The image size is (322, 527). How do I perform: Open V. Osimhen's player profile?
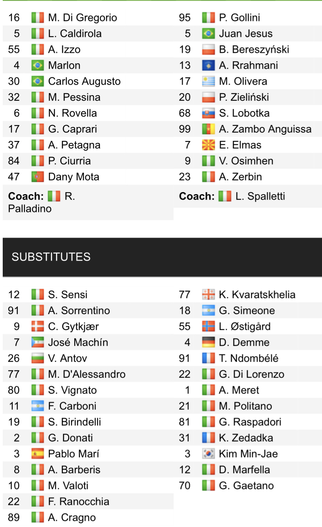pyautogui.click(x=246, y=161)
